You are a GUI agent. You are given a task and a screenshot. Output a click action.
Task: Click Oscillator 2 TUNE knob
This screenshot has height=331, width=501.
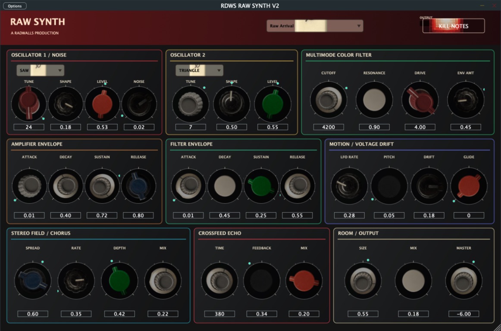[x=191, y=104]
